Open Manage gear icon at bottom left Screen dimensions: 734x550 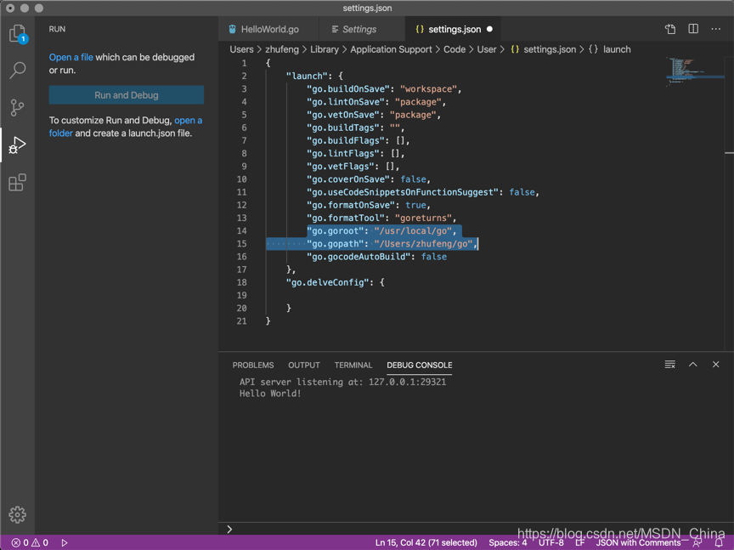pos(17,514)
